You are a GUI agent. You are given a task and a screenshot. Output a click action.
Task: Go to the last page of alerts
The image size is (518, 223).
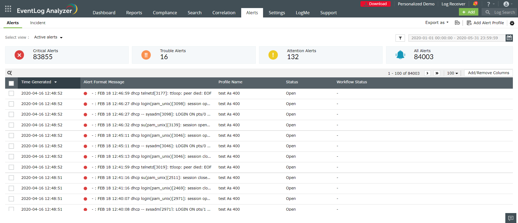[437, 73]
